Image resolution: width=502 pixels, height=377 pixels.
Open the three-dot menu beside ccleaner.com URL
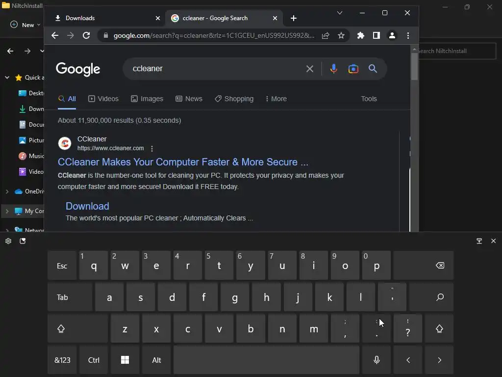pos(152,148)
